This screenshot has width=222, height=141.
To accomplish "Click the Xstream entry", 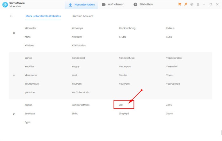I will (x=77, y=37).
